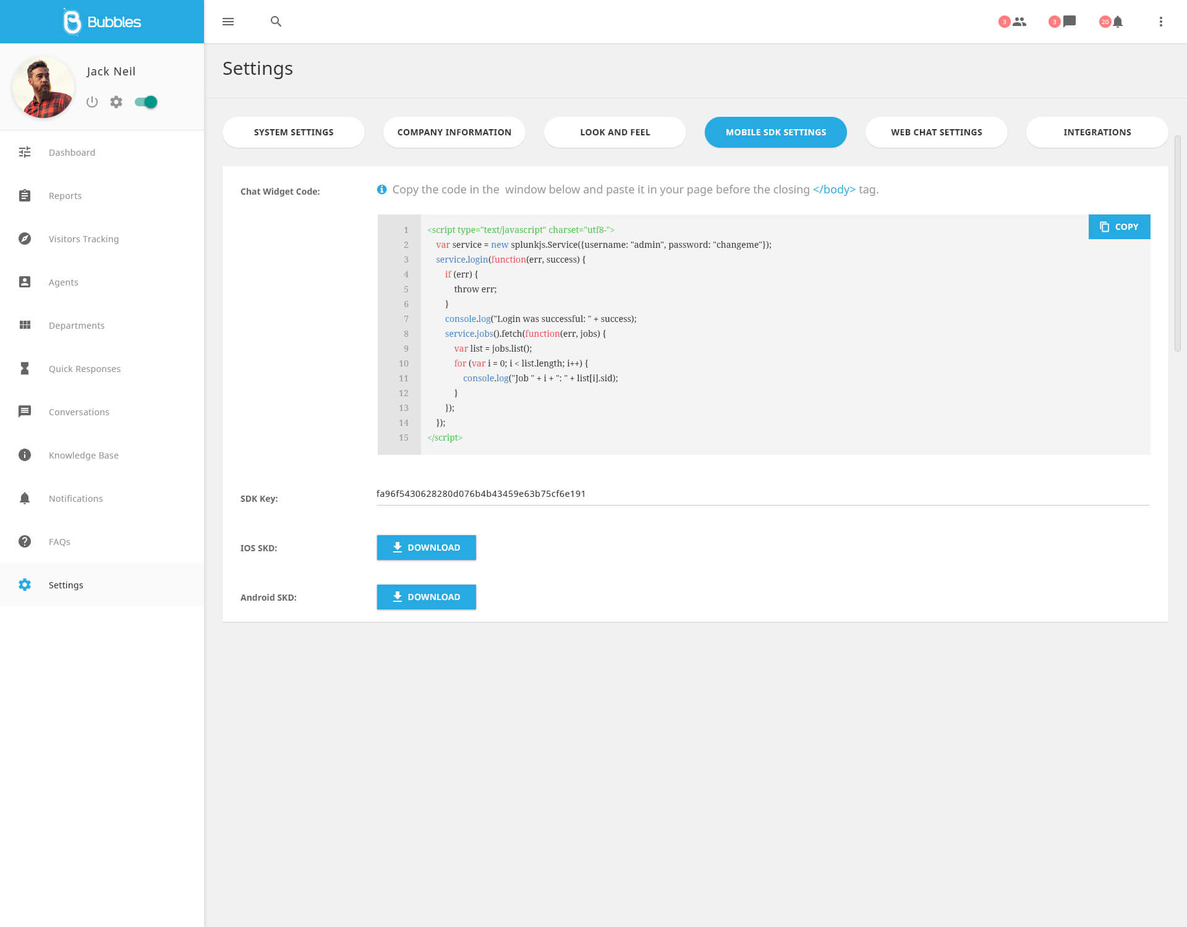The image size is (1187, 927).
Task: Click the Visitors Tracking compass icon
Action: 25,239
